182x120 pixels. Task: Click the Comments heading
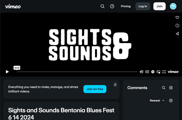(x=137, y=88)
